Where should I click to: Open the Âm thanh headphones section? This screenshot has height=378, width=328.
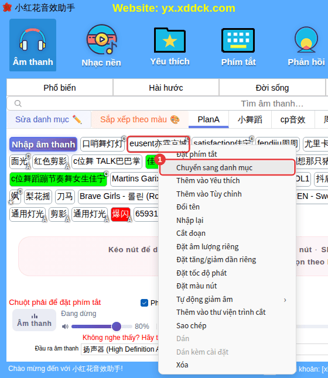pyautogui.click(x=33, y=45)
